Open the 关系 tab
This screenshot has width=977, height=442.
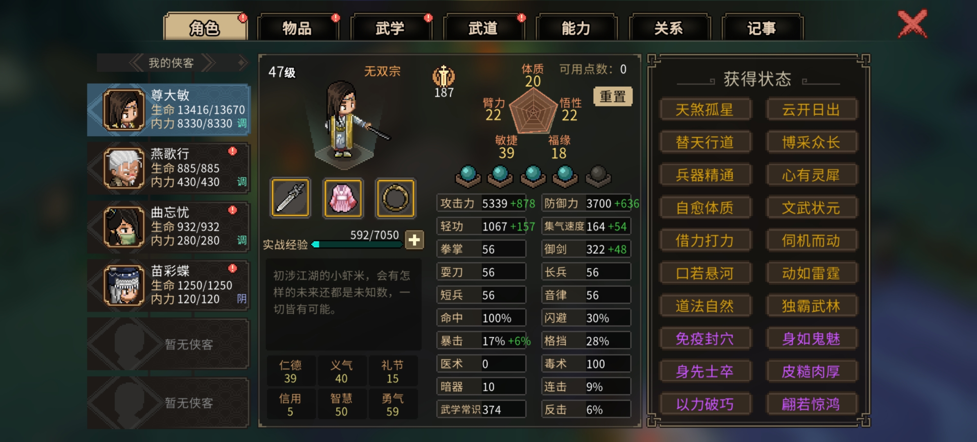pos(669,28)
